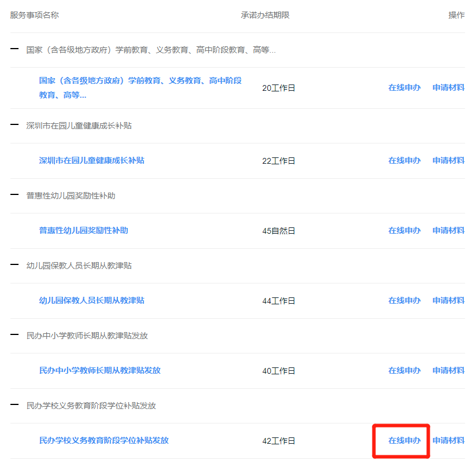View 申请材料 for 民办学校义务教育阶段学位补贴发放

pyautogui.click(x=448, y=441)
